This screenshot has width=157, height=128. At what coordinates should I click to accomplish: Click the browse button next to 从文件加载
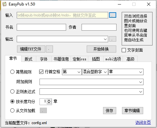point(43,111)
